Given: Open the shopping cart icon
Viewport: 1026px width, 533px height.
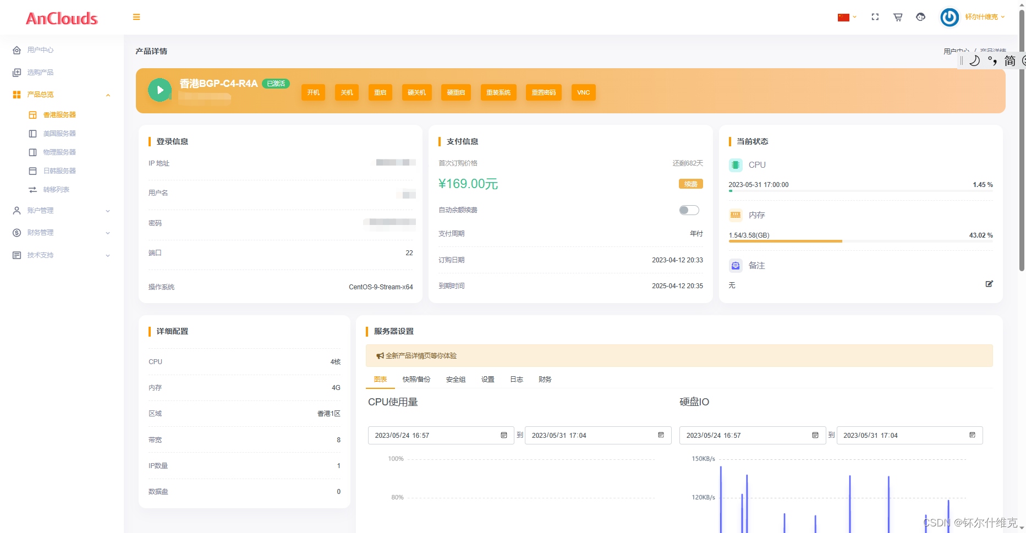Looking at the screenshot, I should tap(898, 17).
